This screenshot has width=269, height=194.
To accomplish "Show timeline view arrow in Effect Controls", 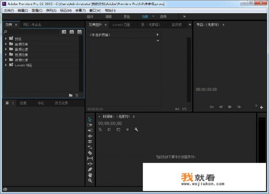I will coord(157,35).
